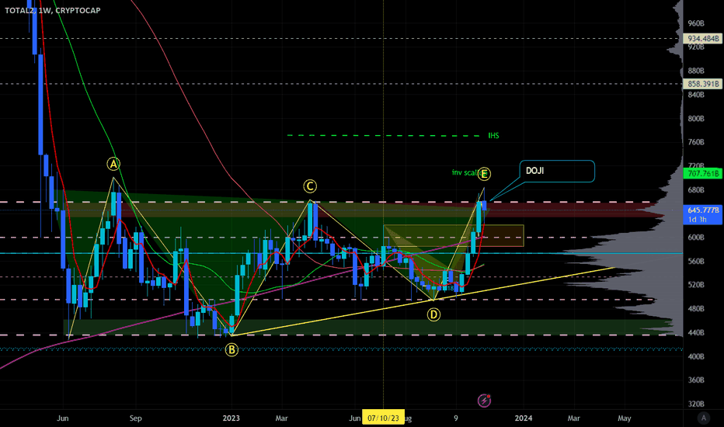Click the 360B price axis label
The width and height of the screenshot is (724, 427).
click(696, 380)
